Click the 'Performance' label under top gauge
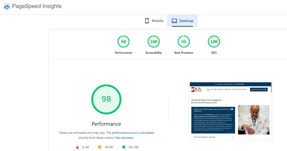Screen dimensions: 287x151 tap(124, 53)
